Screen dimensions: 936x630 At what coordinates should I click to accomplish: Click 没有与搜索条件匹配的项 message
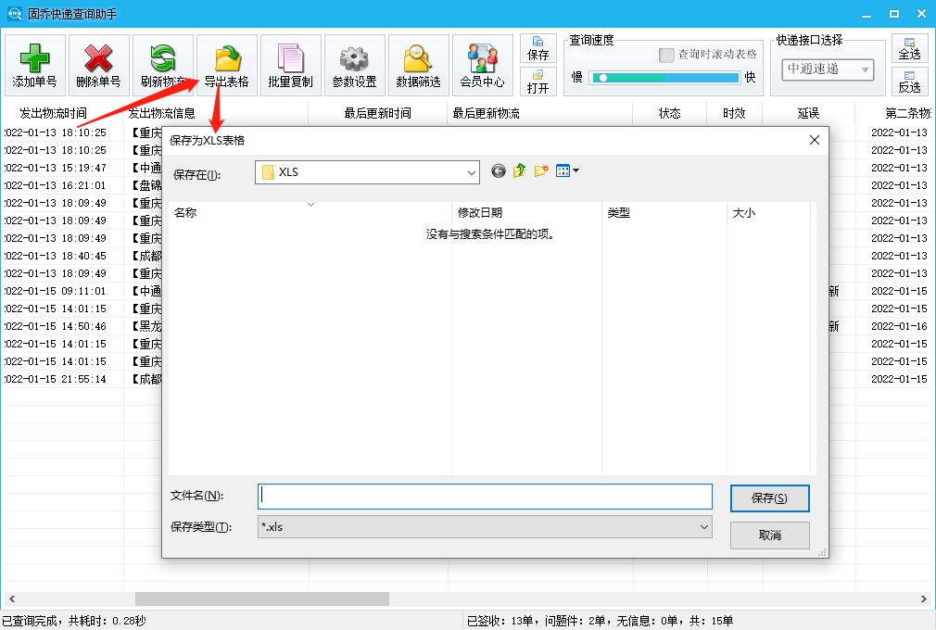pyautogui.click(x=489, y=234)
